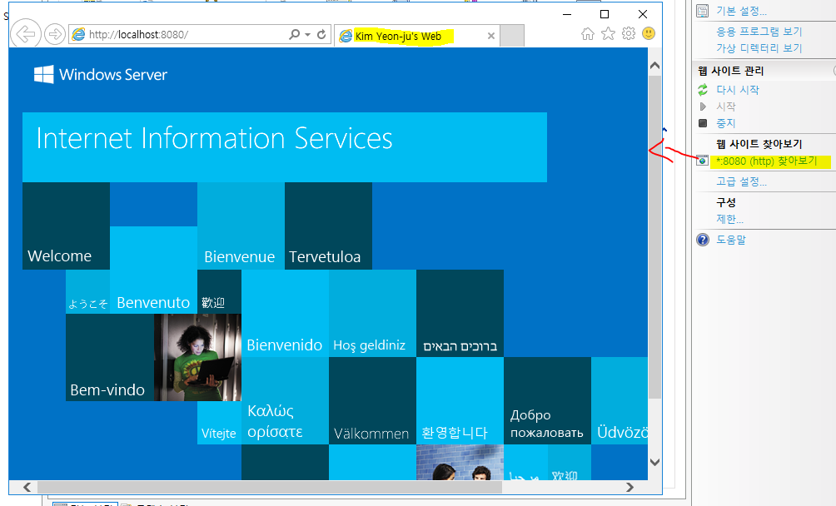Close the Kim Yeon-ju's Web tab
This screenshot has width=836, height=506.
point(491,36)
